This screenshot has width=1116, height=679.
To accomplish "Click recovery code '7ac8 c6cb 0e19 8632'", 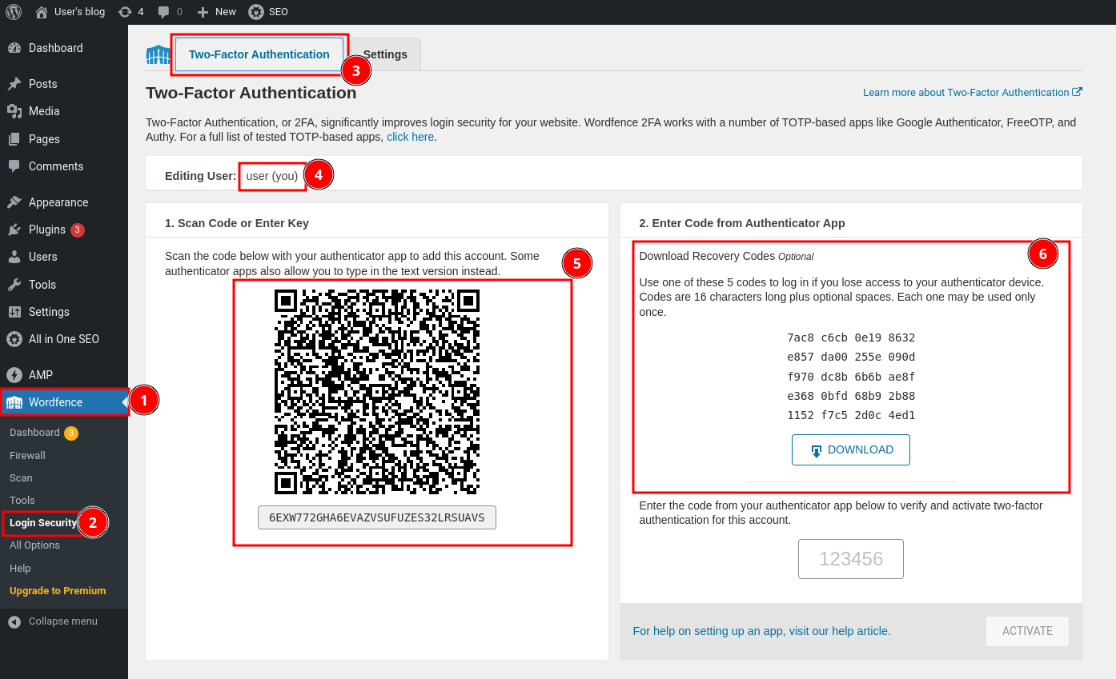I will point(851,338).
